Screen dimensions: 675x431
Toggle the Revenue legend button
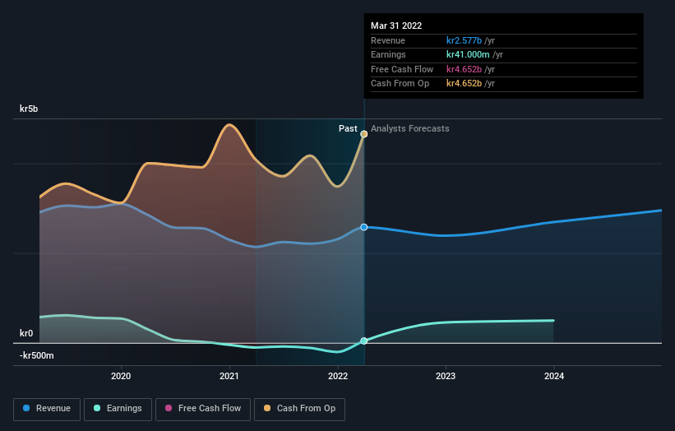pyautogui.click(x=47, y=409)
